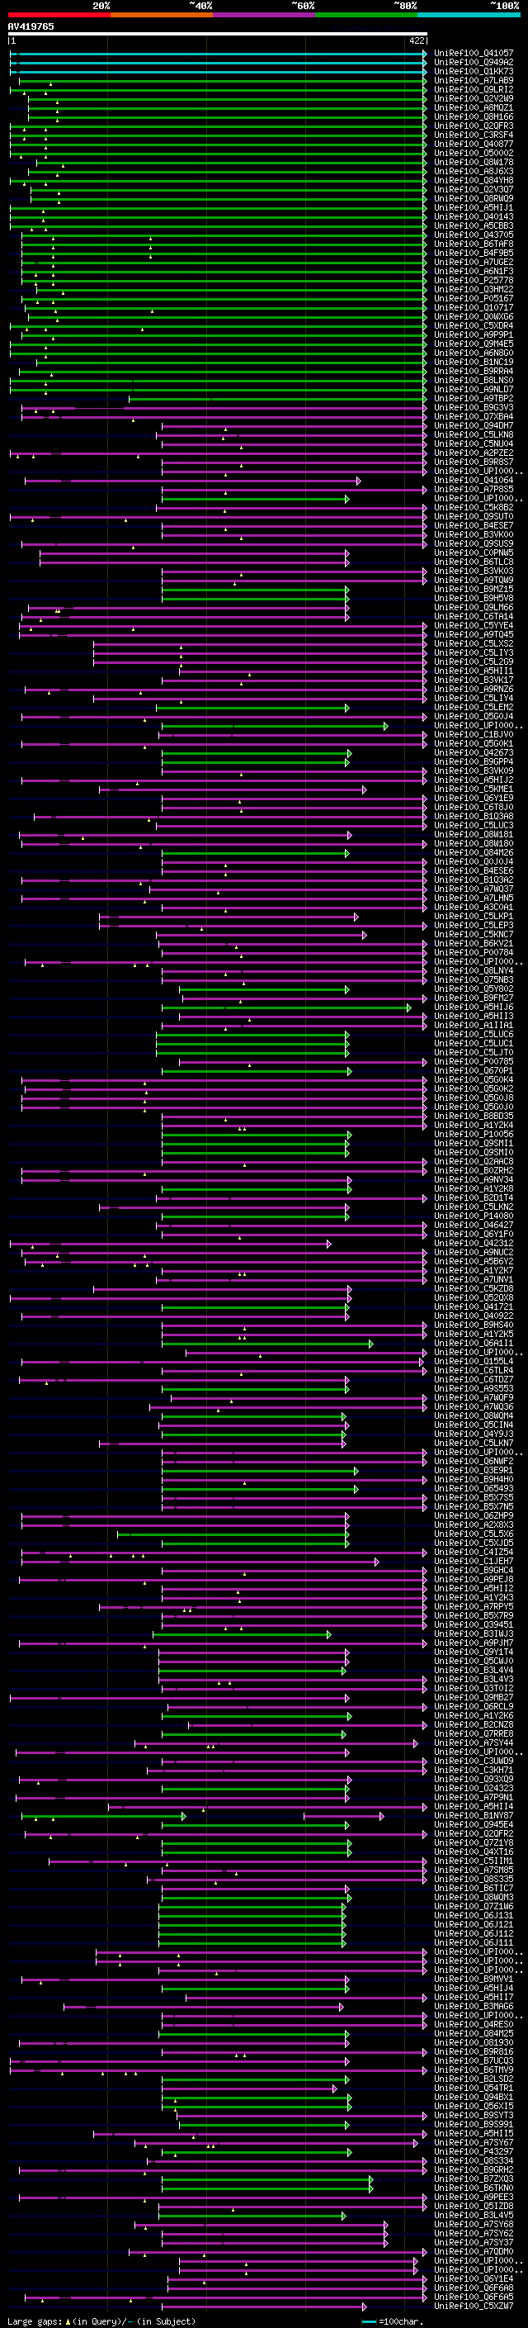This screenshot has width=528, height=2328.
Task: Select the UniRef100_B8LNS0 label
Action: point(474,381)
